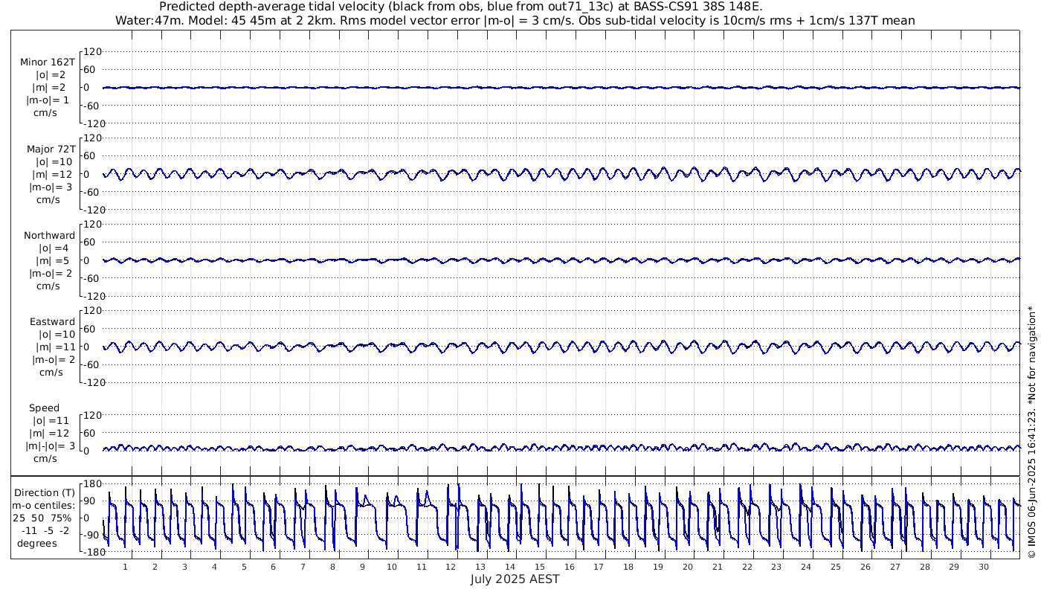Click the "120" tick of the Speed panel
The image size is (1041, 595).
click(x=92, y=415)
